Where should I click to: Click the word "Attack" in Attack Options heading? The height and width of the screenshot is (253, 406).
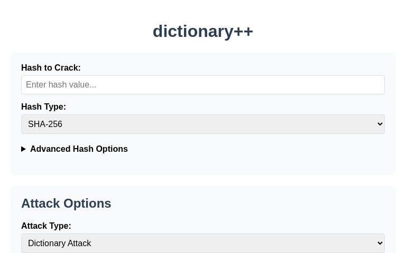click(40, 203)
